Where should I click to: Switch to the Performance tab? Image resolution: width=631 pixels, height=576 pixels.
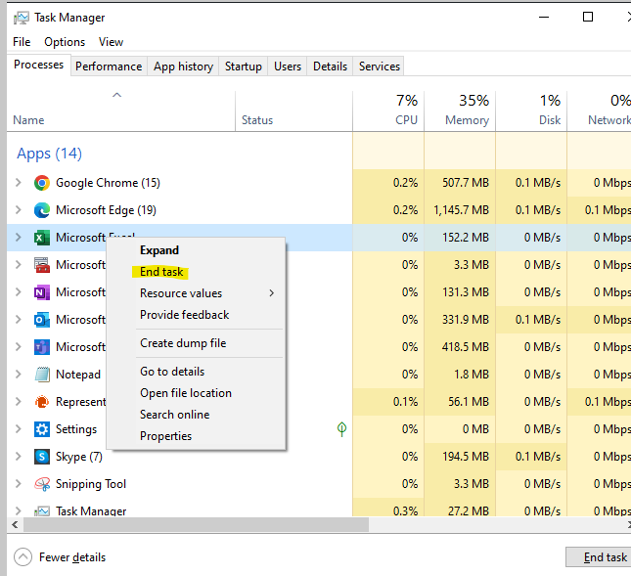pyautogui.click(x=109, y=66)
